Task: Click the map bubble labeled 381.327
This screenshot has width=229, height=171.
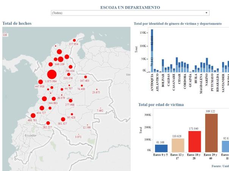Action: 63,119
